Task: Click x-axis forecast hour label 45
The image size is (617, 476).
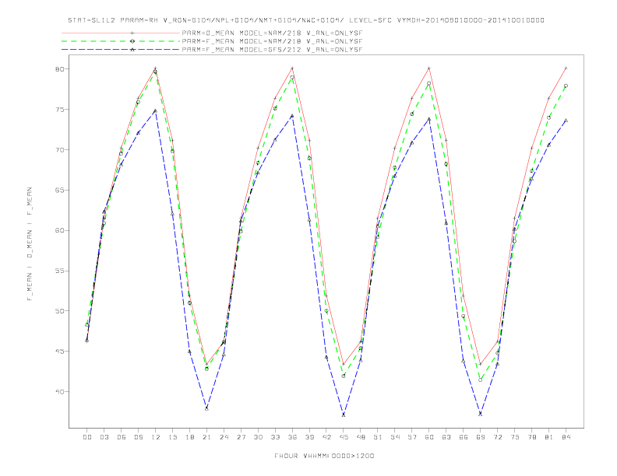Action: 344,437
